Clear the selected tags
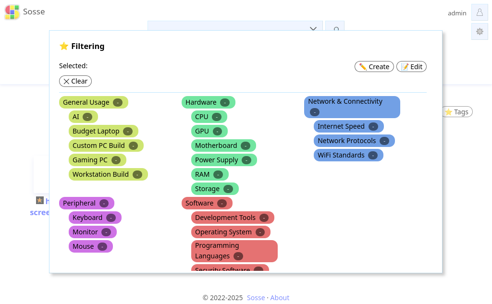 click(75, 81)
